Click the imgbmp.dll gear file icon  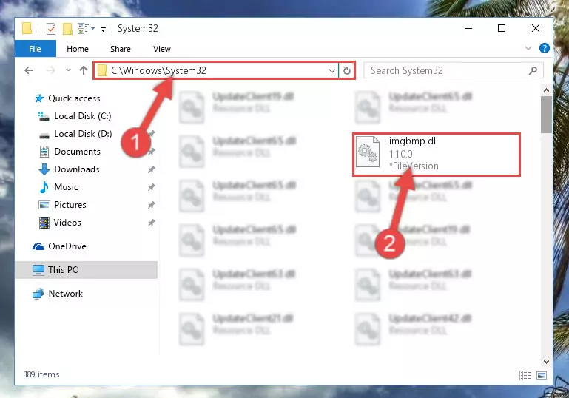click(x=368, y=152)
